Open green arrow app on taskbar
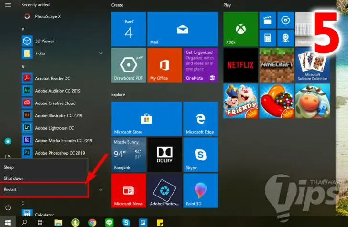This screenshot has height=227, width=348. (x=75, y=222)
